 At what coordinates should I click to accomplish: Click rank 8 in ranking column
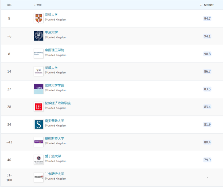[x=9, y=54]
